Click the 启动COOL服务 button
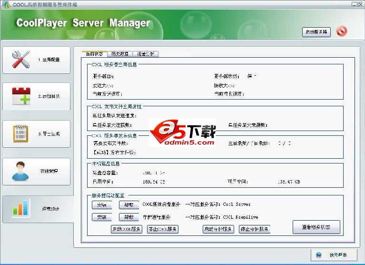The height and width of the screenshot is (265, 365). tap(127, 229)
